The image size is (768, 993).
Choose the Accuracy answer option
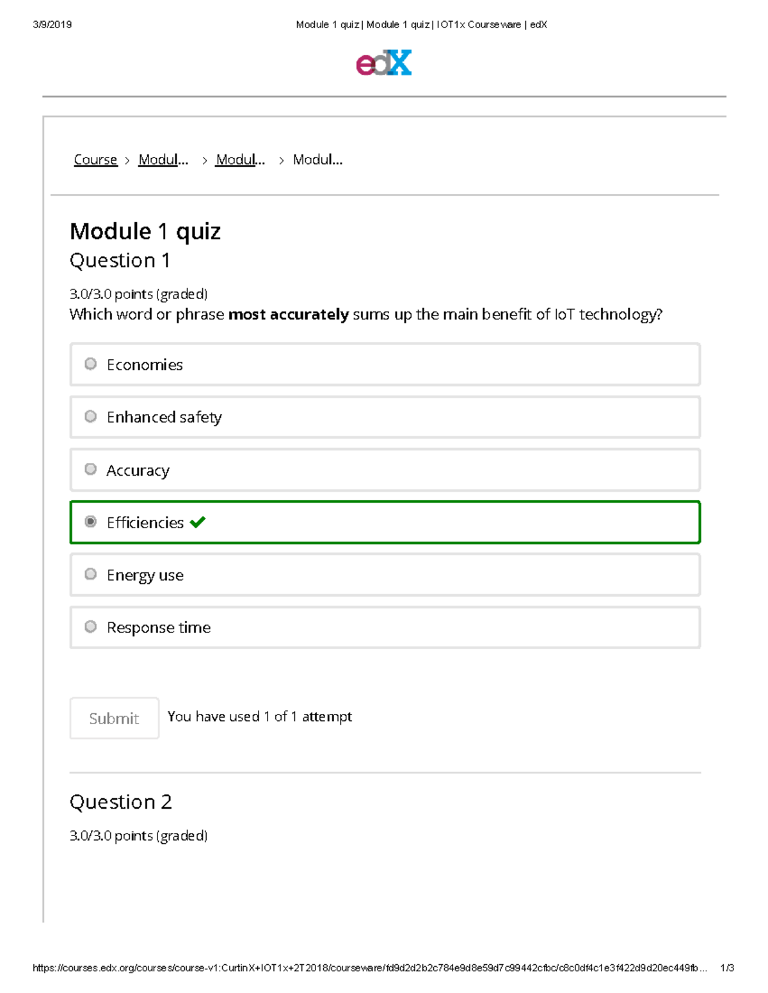[x=90, y=469]
